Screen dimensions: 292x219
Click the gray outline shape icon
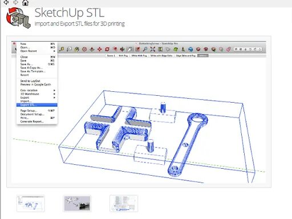168,49
